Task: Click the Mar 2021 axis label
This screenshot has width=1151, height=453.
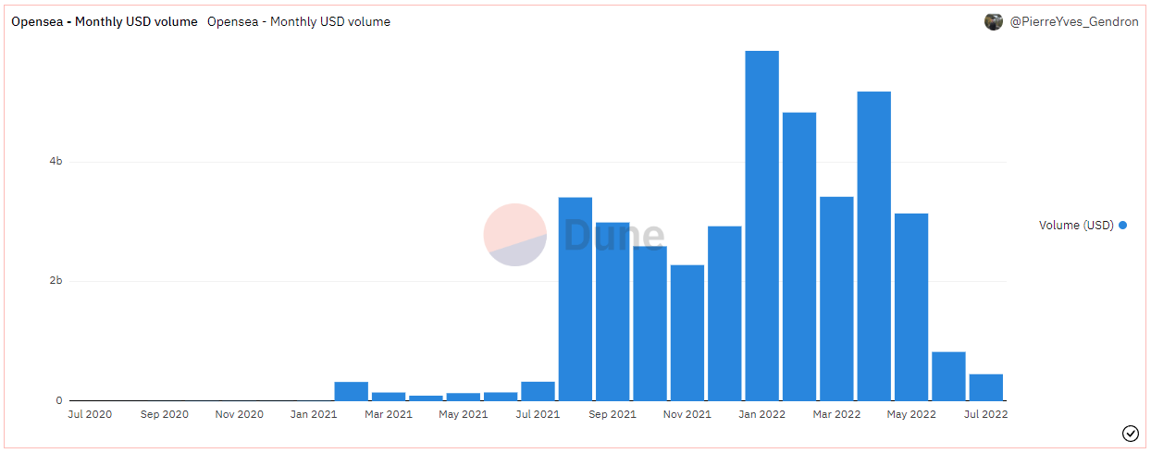Action: (x=389, y=414)
